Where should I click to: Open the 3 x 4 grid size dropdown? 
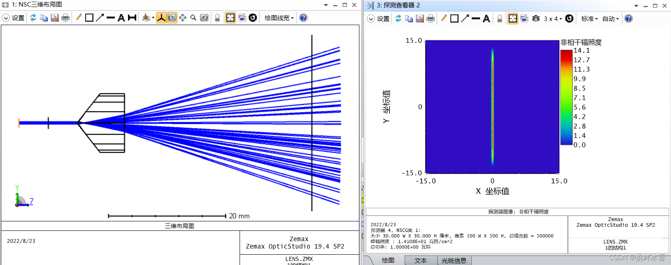click(553, 19)
